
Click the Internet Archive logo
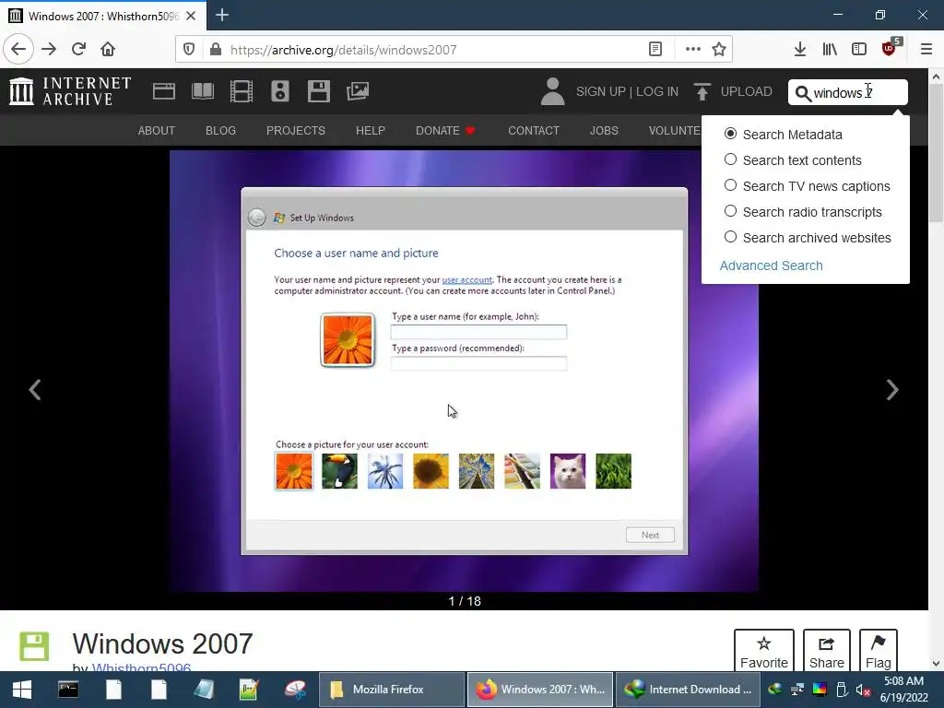(x=70, y=91)
